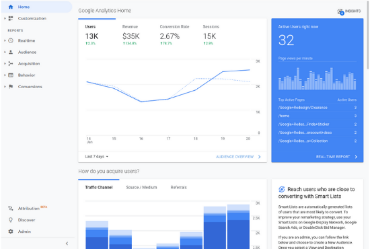Click the tallest rightmost traffic channel bar
Screen dimensions: 370x249
coord(238,227)
